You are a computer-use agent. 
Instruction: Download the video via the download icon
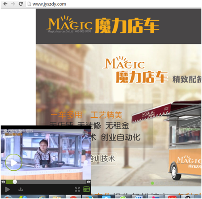pyautogui.click(x=21, y=189)
